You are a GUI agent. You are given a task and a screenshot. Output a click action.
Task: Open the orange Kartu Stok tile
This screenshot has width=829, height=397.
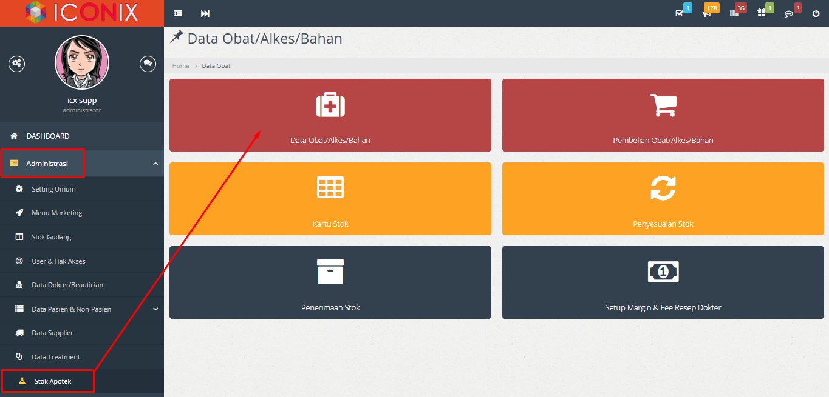330,199
